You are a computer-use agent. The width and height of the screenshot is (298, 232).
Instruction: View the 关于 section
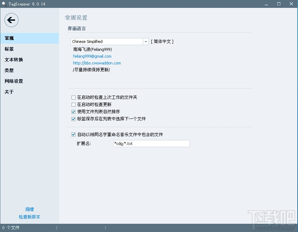(9, 92)
